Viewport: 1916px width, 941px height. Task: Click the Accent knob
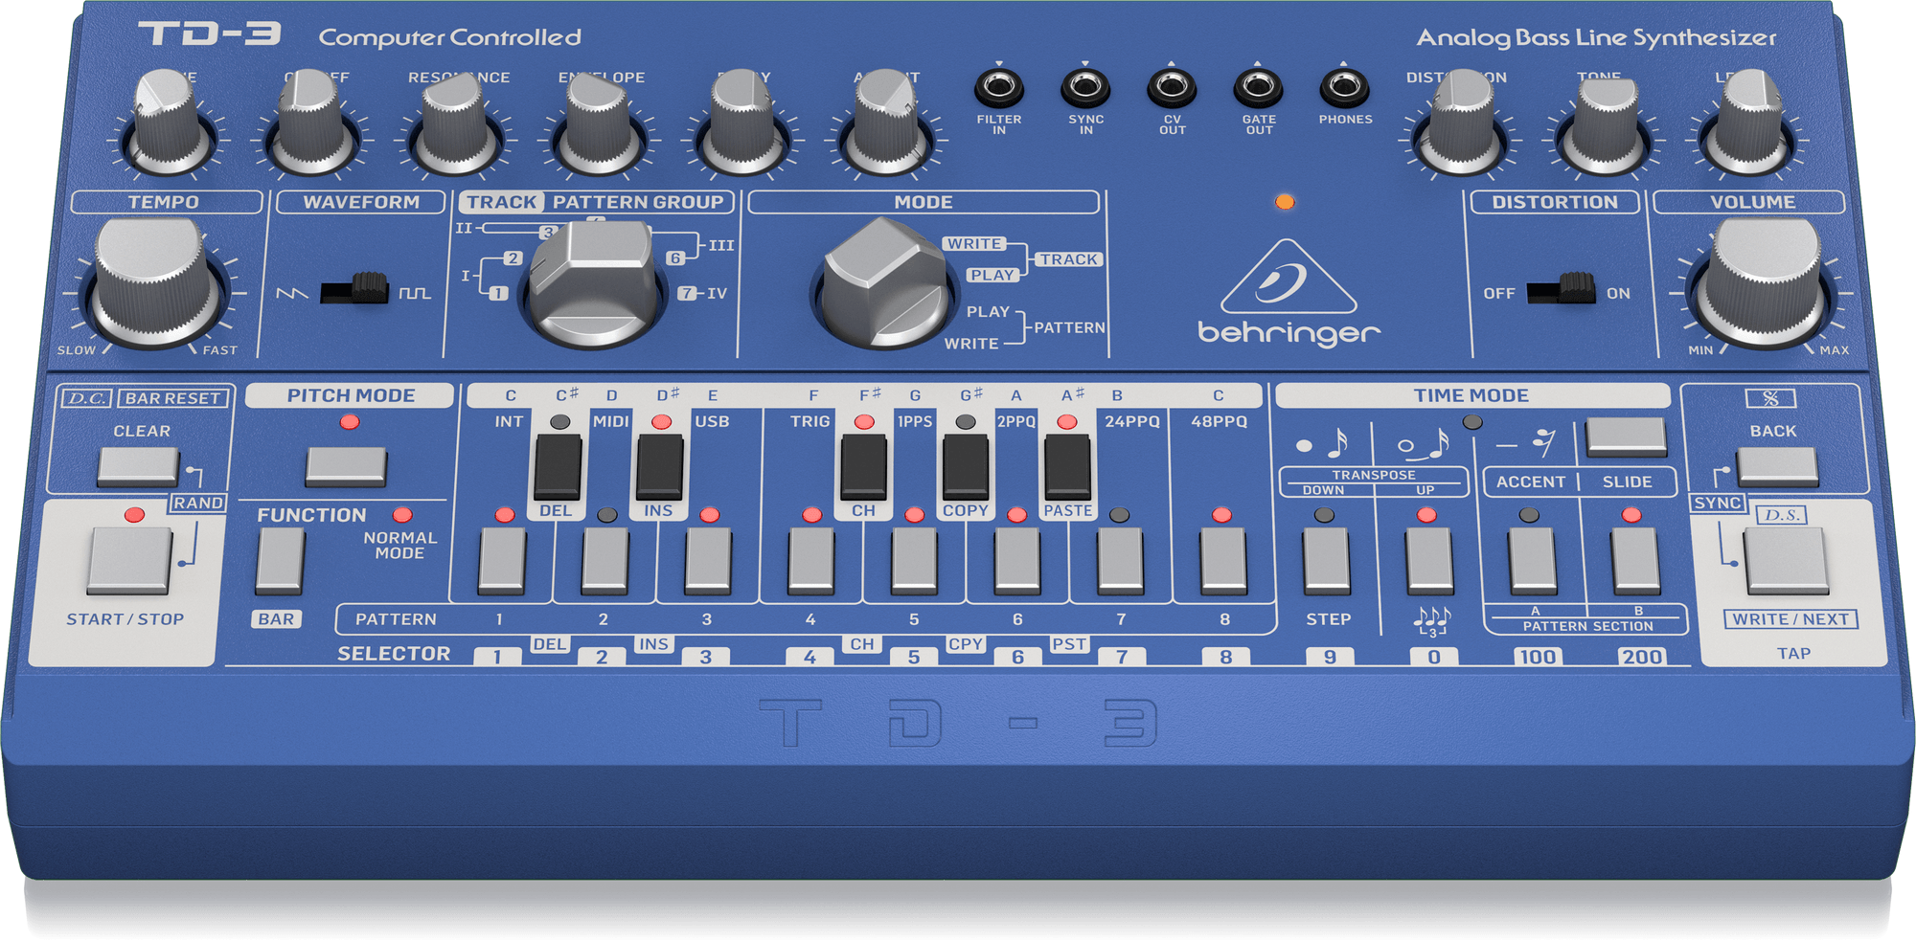tap(886, 124)
